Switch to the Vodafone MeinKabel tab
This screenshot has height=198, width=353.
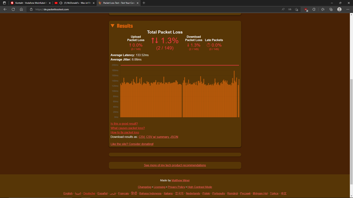(30, 3)
